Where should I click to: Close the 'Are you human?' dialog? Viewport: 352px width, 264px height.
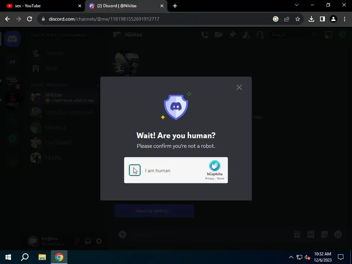[239, 87]
